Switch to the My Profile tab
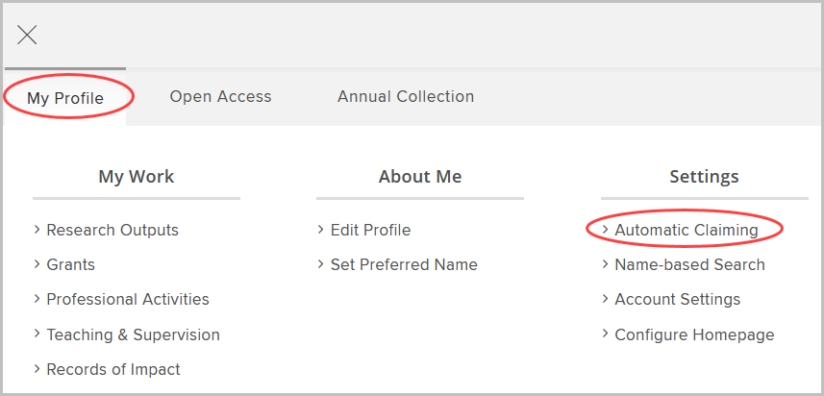The image size is (824, 396). point(65,97)
